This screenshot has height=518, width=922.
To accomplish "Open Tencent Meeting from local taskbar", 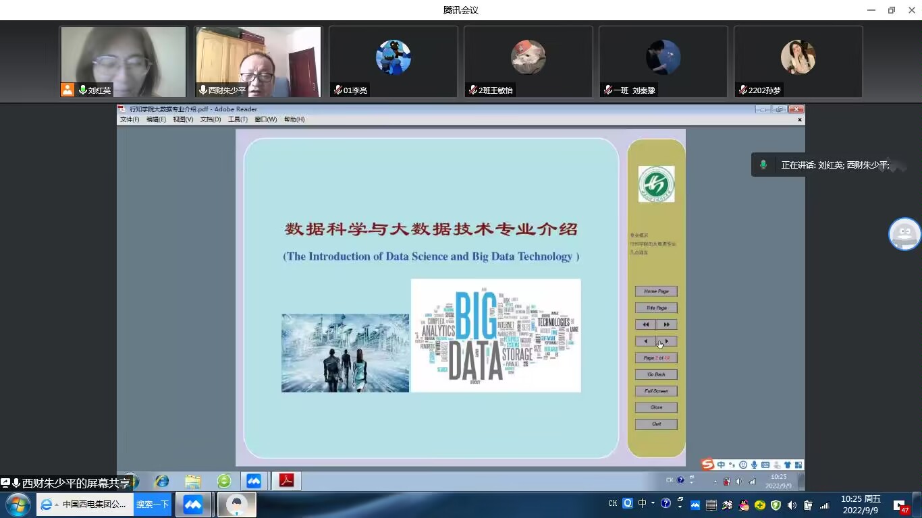I will [x=193, y=505].
